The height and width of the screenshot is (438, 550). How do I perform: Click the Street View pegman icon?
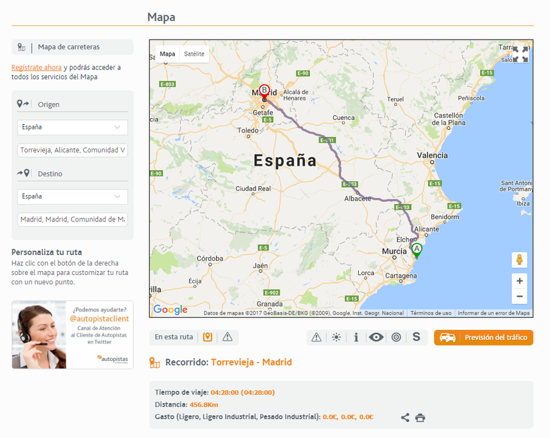tap(519, 260)
